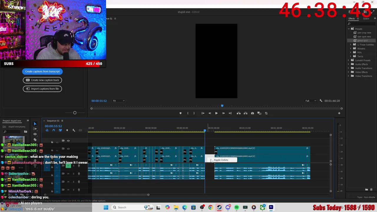Open program monitor settings wrench
The image size is (377, 212).
321,101
